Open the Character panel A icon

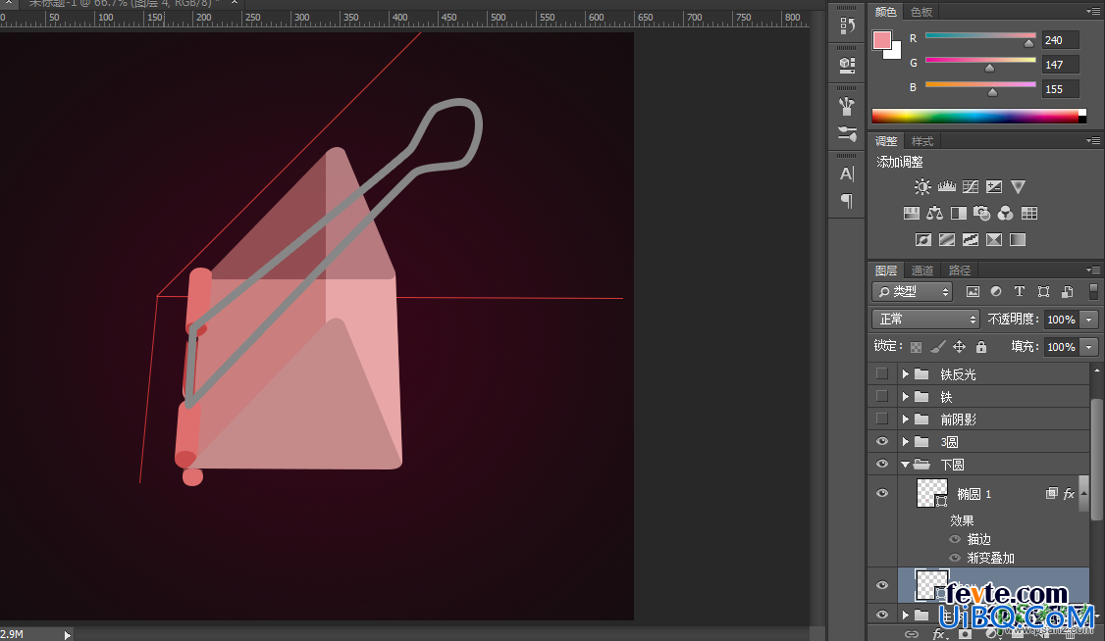847,173
